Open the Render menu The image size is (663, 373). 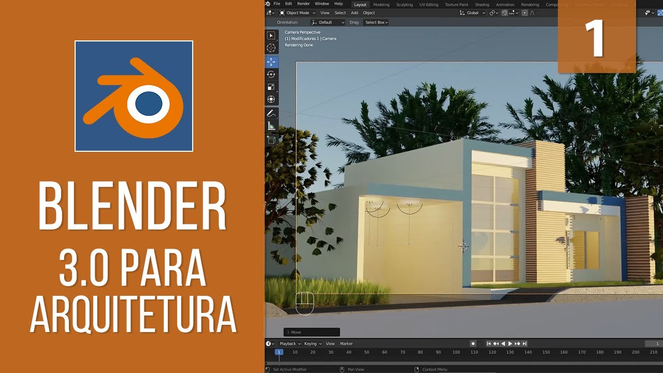click(304, 4)
